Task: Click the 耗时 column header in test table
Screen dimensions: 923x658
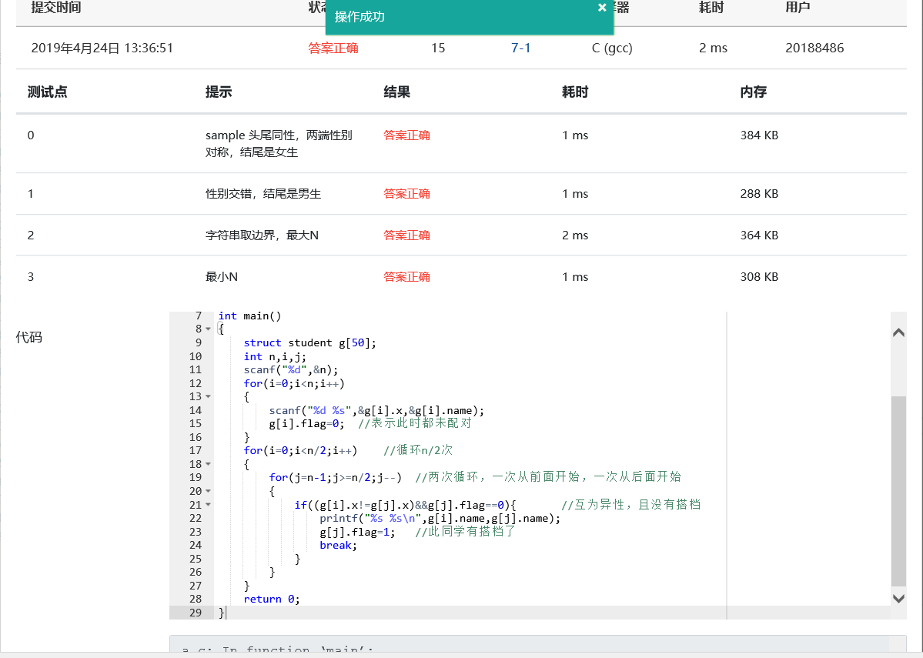Action: pos(575,92)
